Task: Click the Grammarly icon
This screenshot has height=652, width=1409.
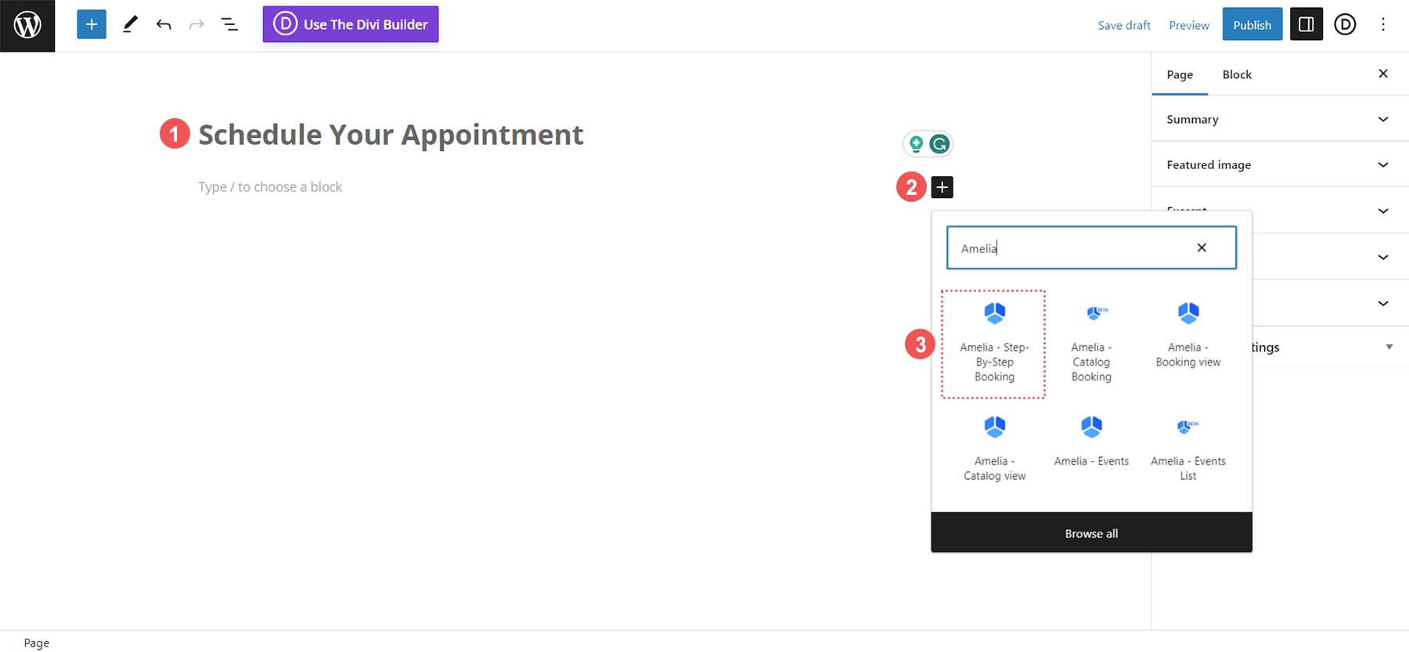Action: 939,144
